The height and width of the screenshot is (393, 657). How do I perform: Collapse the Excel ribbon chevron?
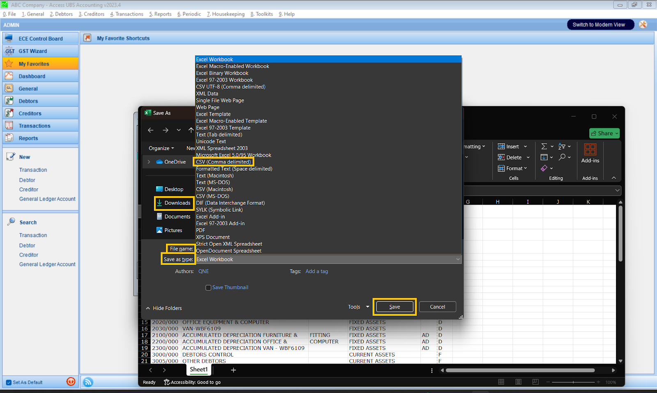pos(614,178)
